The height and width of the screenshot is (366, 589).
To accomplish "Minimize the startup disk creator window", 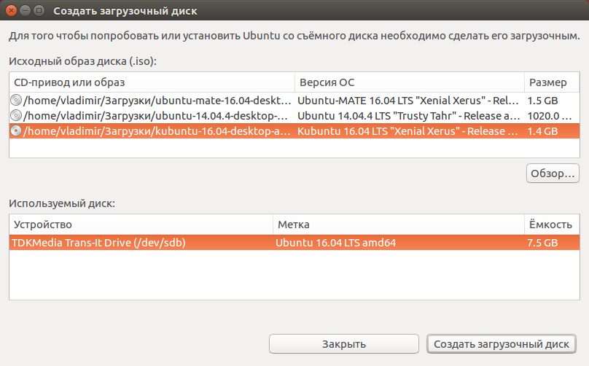I will click(25, 10).
